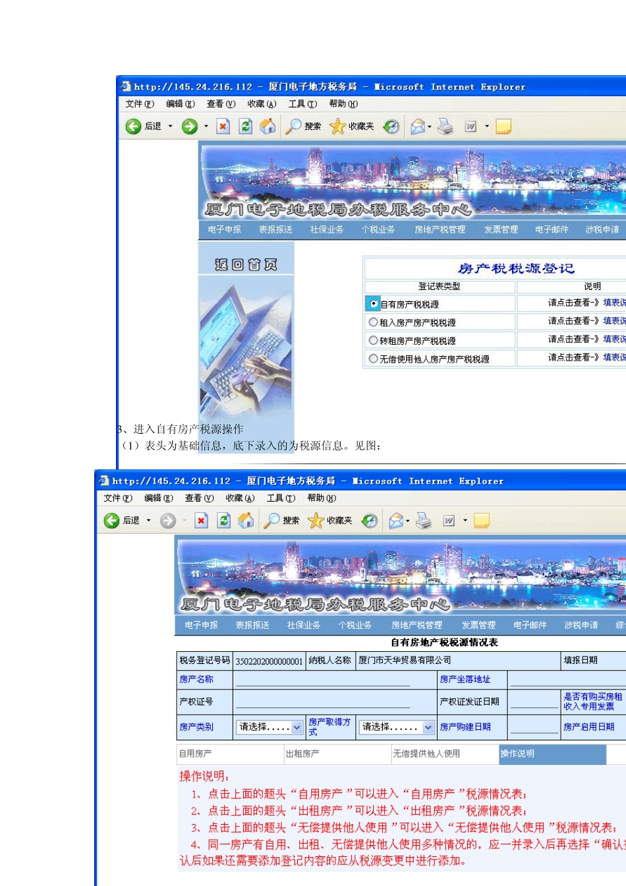Open the 房产类别 dropdown
The width and height of the screenshot is (626, 886).
pyautogui.click(x=270, y=727)
